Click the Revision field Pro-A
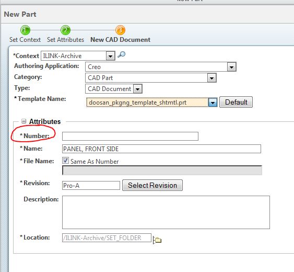The image size is (294, 272). [91, 185]
